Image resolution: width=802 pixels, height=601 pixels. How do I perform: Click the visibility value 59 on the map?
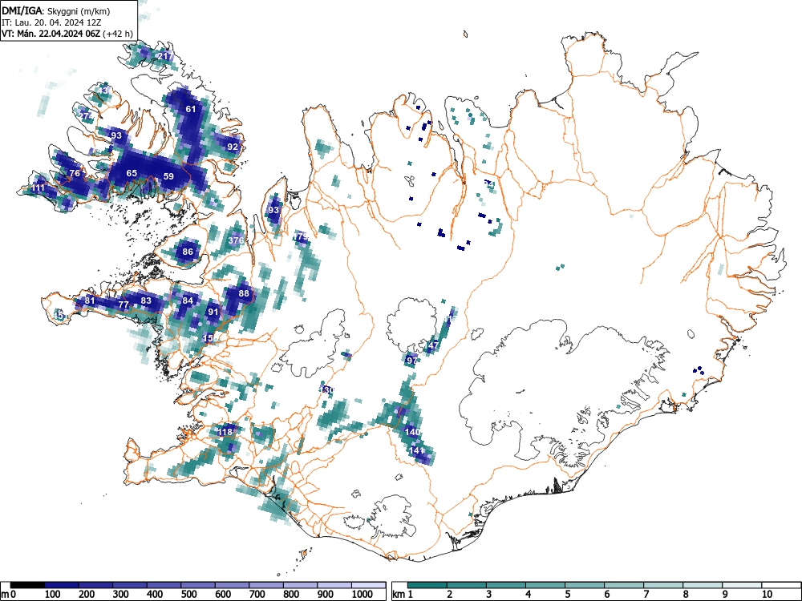point(168,176)
